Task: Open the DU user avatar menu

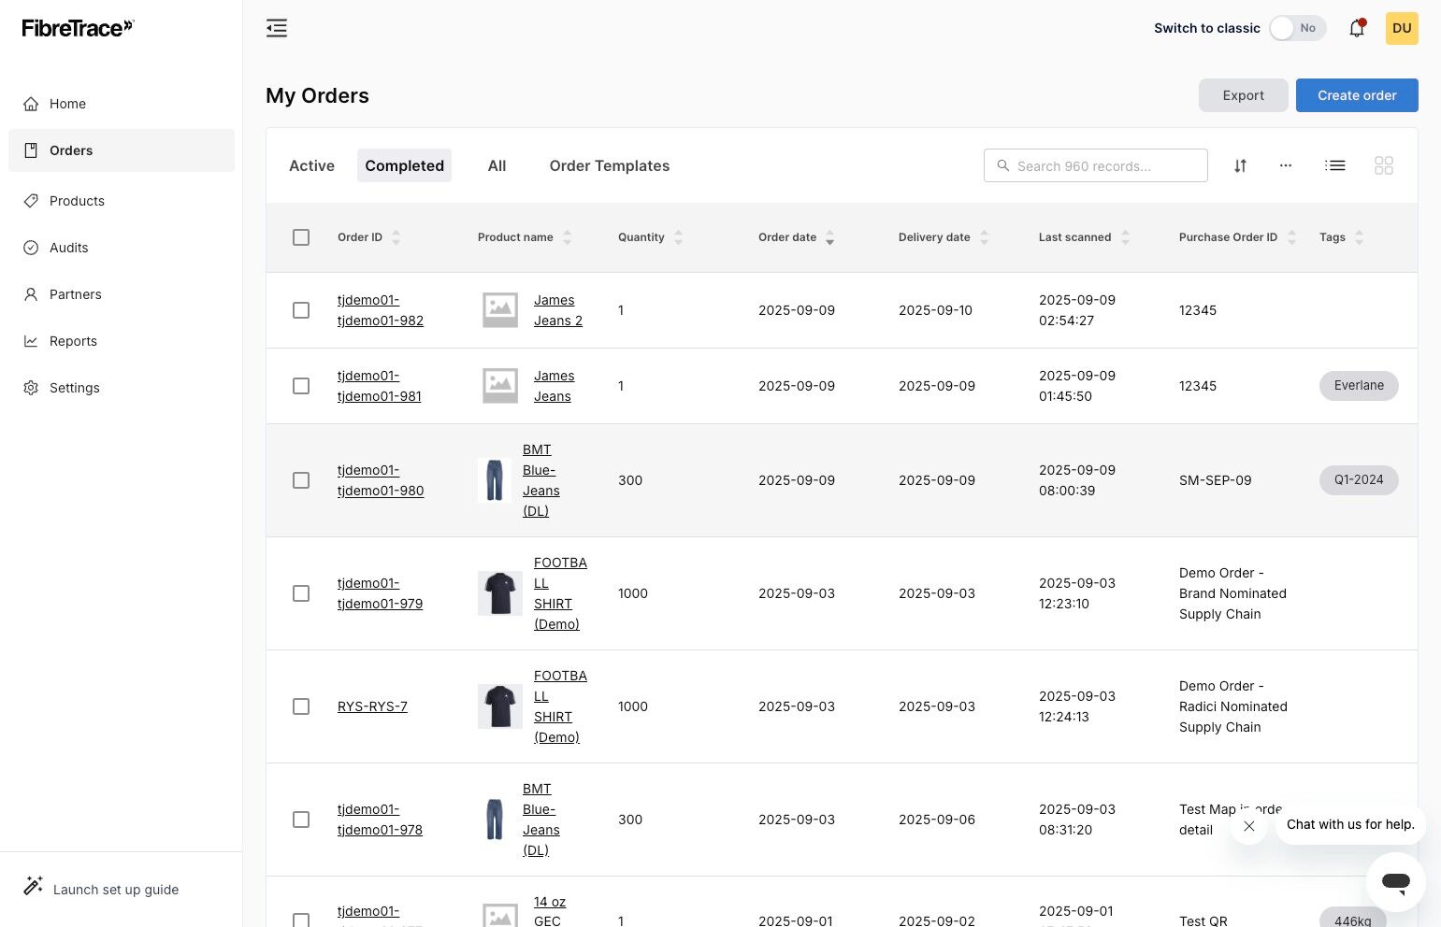Action: pos(1402,28)
